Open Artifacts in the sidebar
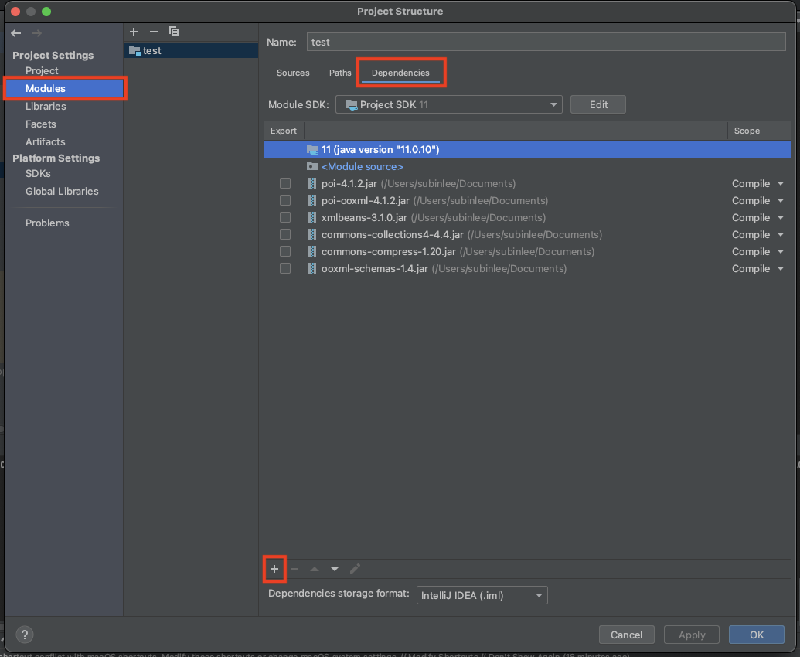The height and width of the screenshot is (657, 800). (46, 141)
